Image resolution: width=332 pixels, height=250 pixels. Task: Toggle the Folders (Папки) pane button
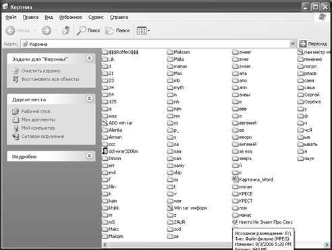(117, 30)
